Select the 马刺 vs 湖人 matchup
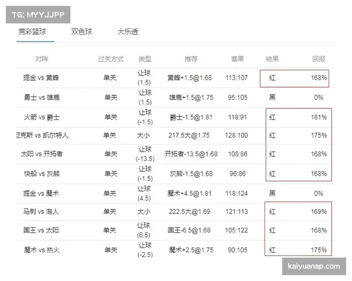The width and height of the screenshot is (352, 281). [41, 211]
